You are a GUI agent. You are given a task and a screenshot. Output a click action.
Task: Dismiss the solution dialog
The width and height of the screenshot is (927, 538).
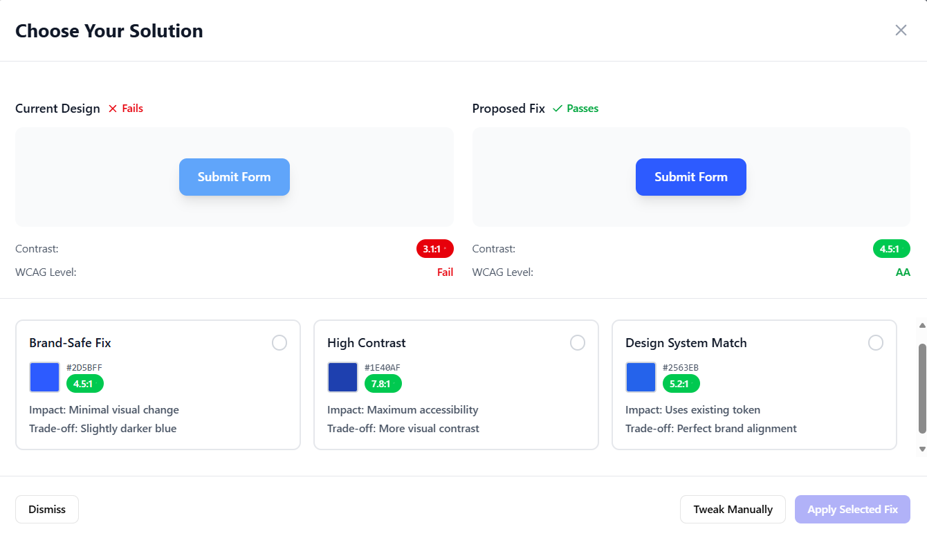(x=46, y=509)
